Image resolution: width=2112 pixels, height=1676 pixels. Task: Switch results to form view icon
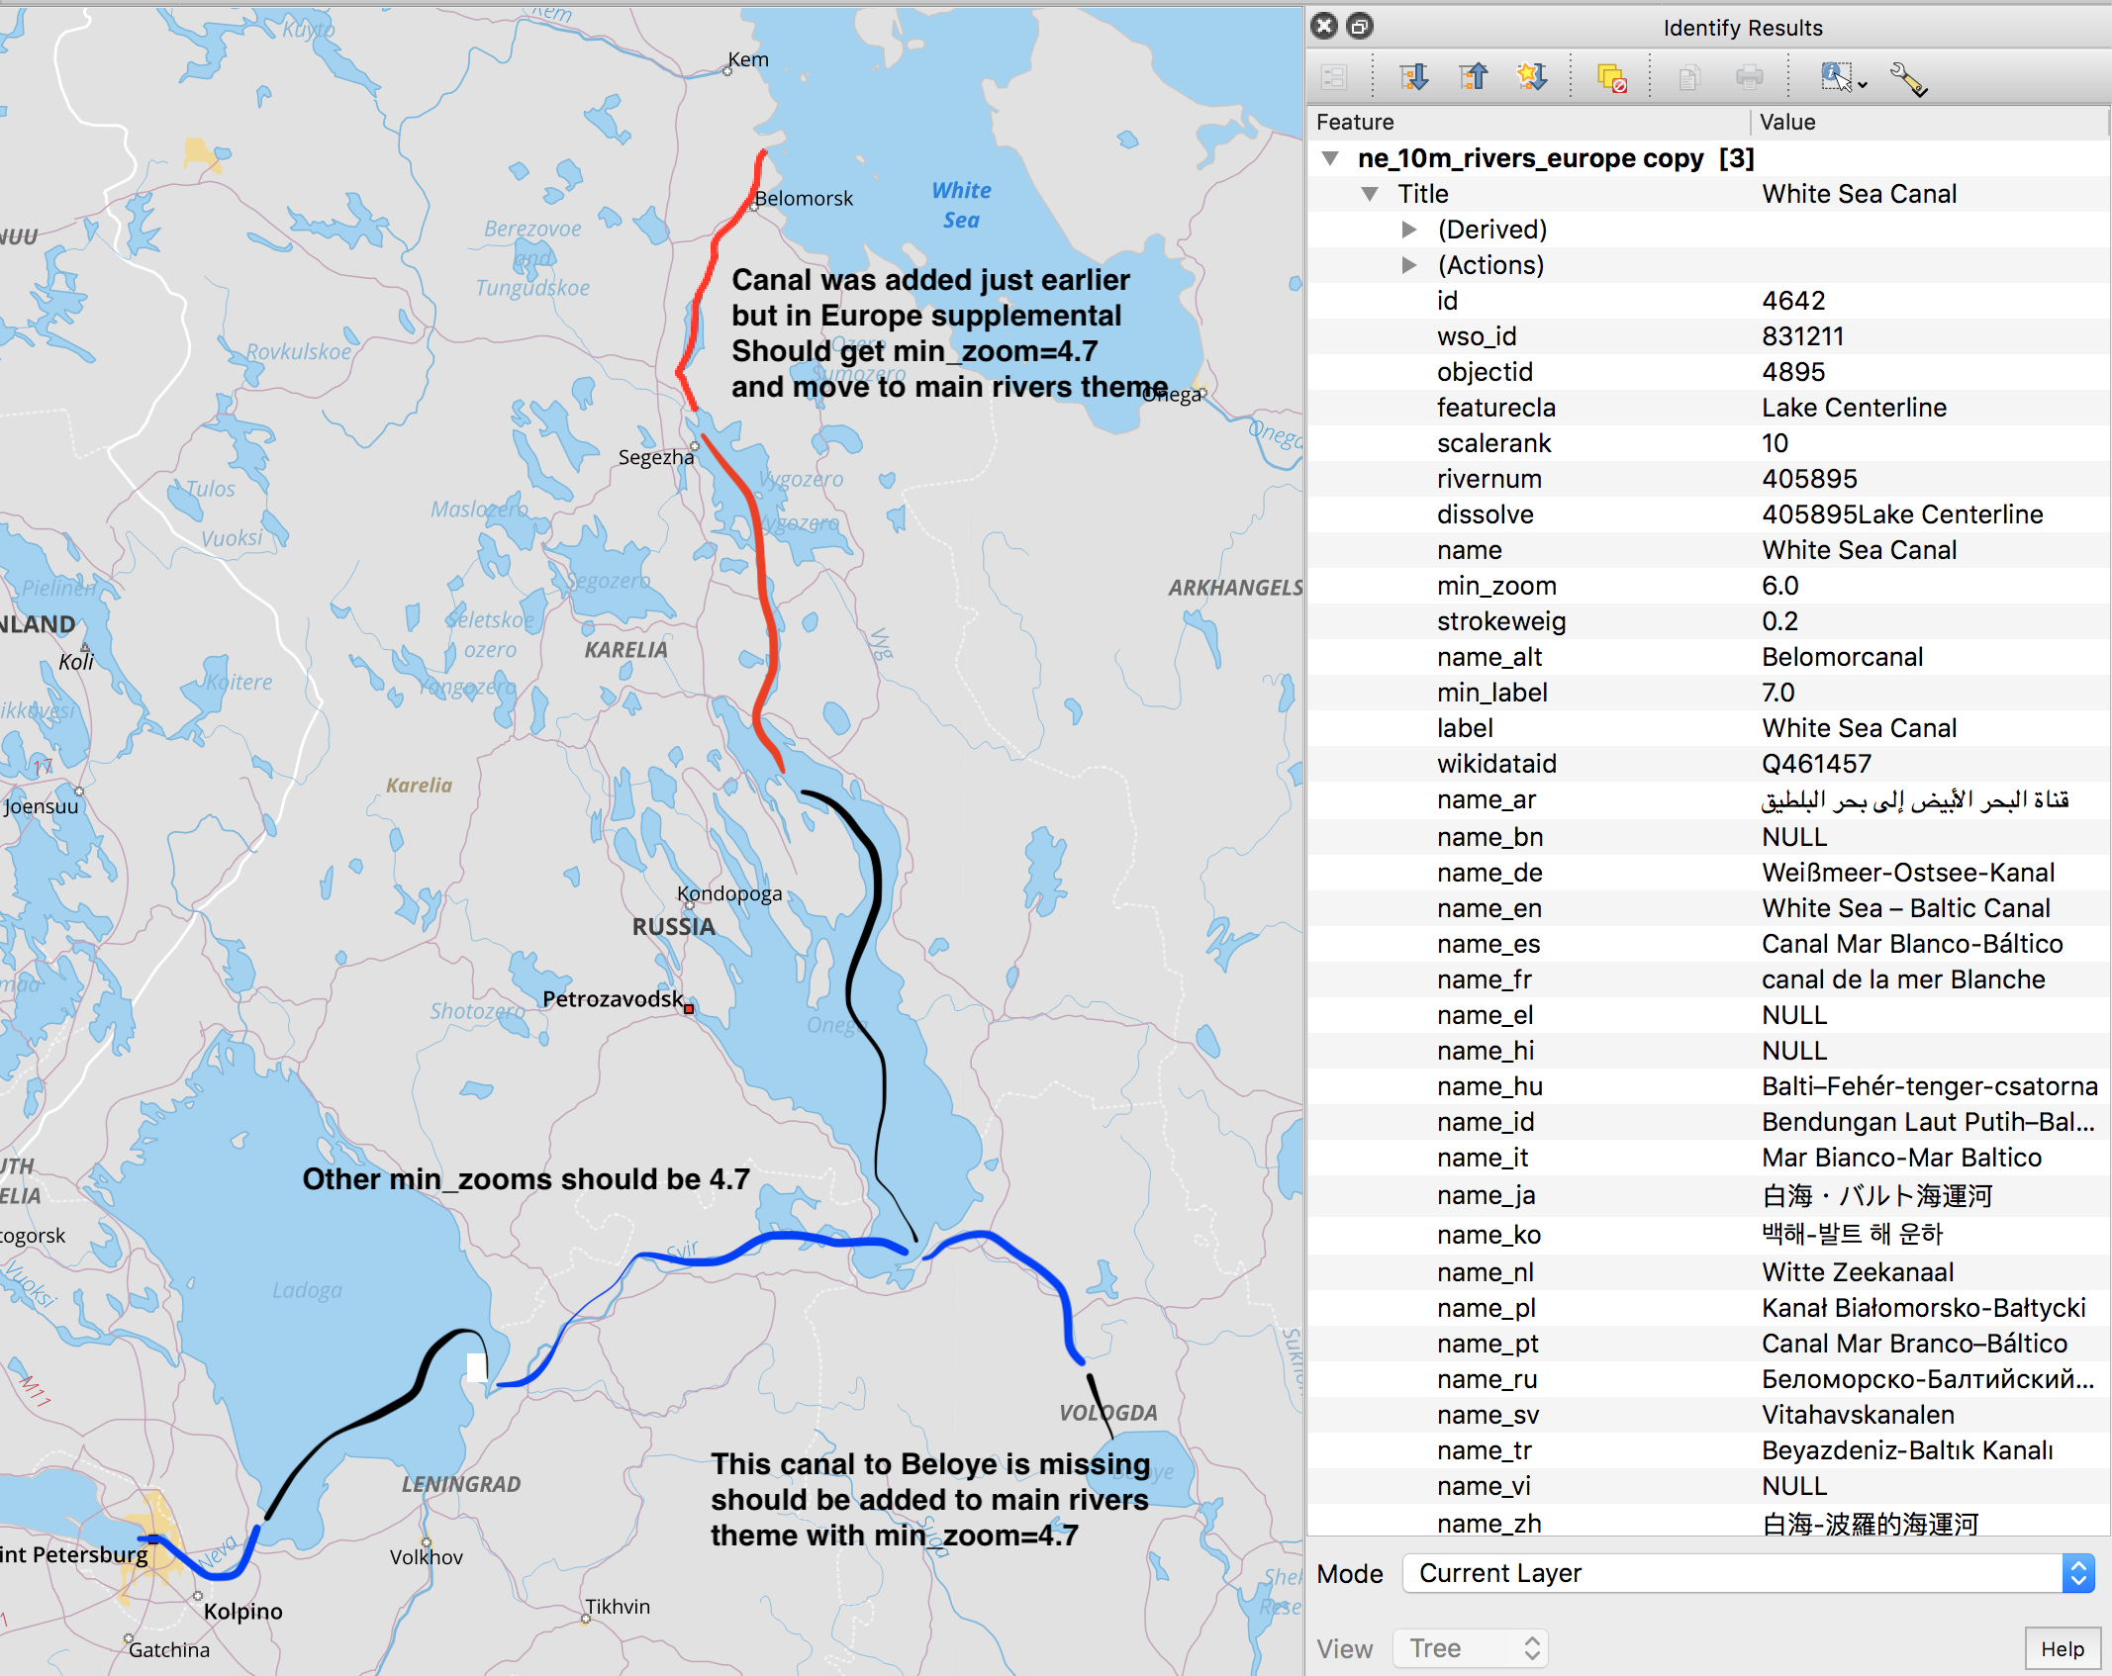click(x=1335, y=77)
